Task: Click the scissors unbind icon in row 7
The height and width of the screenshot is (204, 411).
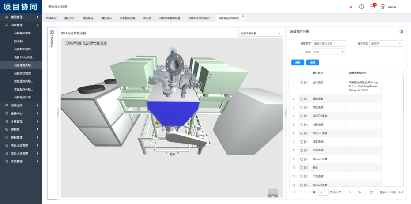Action: 305,142
